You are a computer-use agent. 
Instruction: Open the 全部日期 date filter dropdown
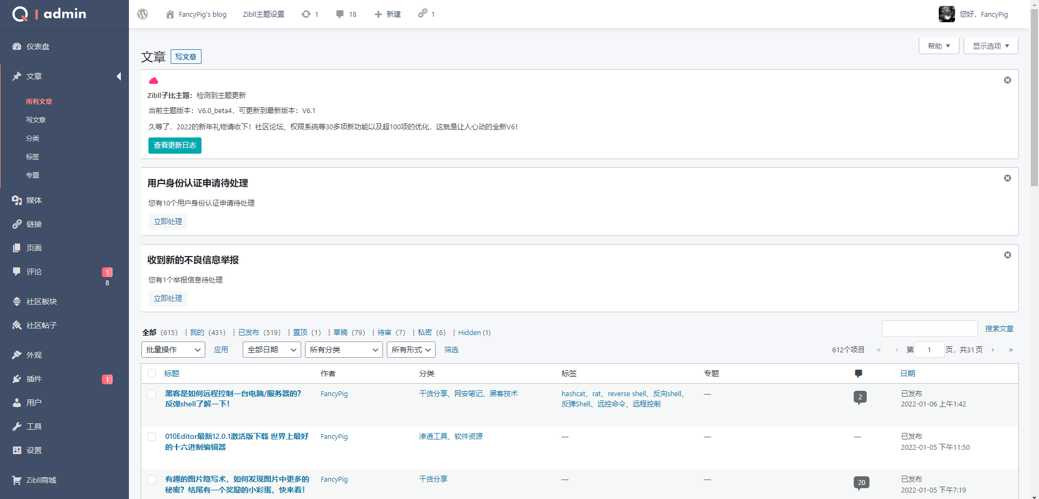pos(272,350)
